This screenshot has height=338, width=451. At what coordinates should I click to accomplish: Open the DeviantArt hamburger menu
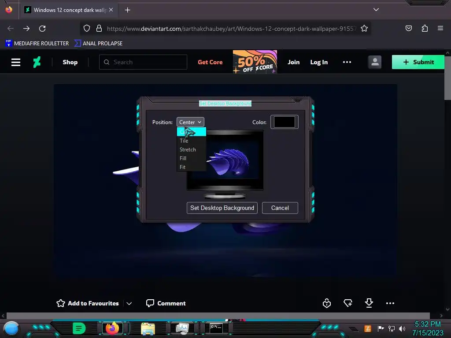pos(16,62)
